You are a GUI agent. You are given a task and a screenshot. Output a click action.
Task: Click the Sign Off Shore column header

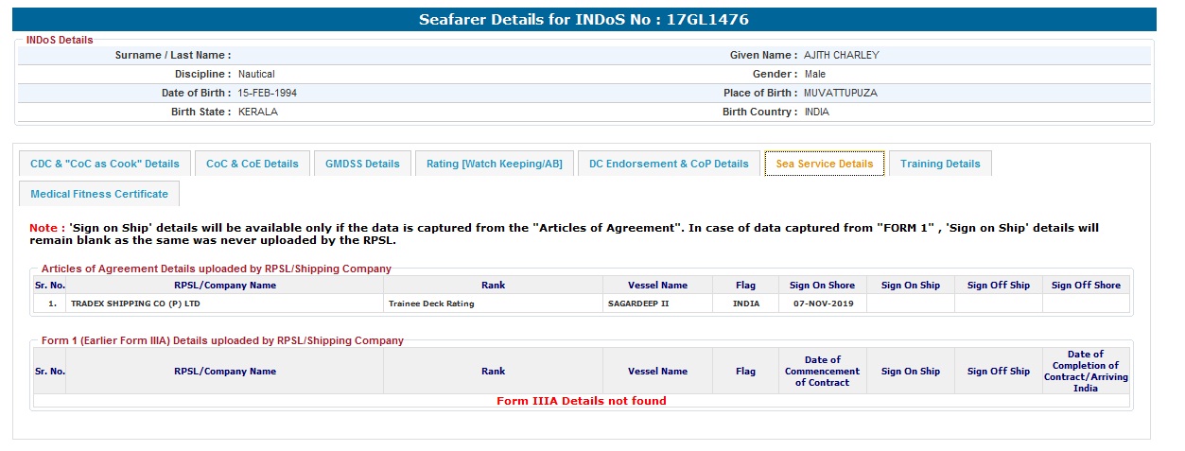click(x=1086, y=286)
